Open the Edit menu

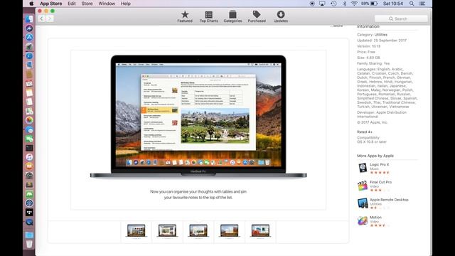tap(71, 4)
